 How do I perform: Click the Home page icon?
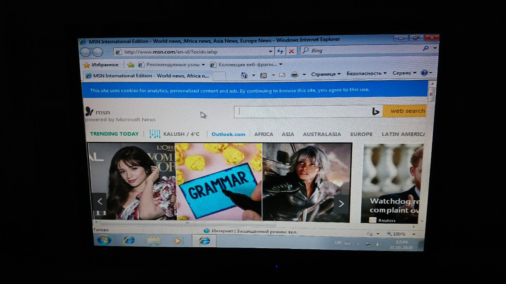coord(244,75)
